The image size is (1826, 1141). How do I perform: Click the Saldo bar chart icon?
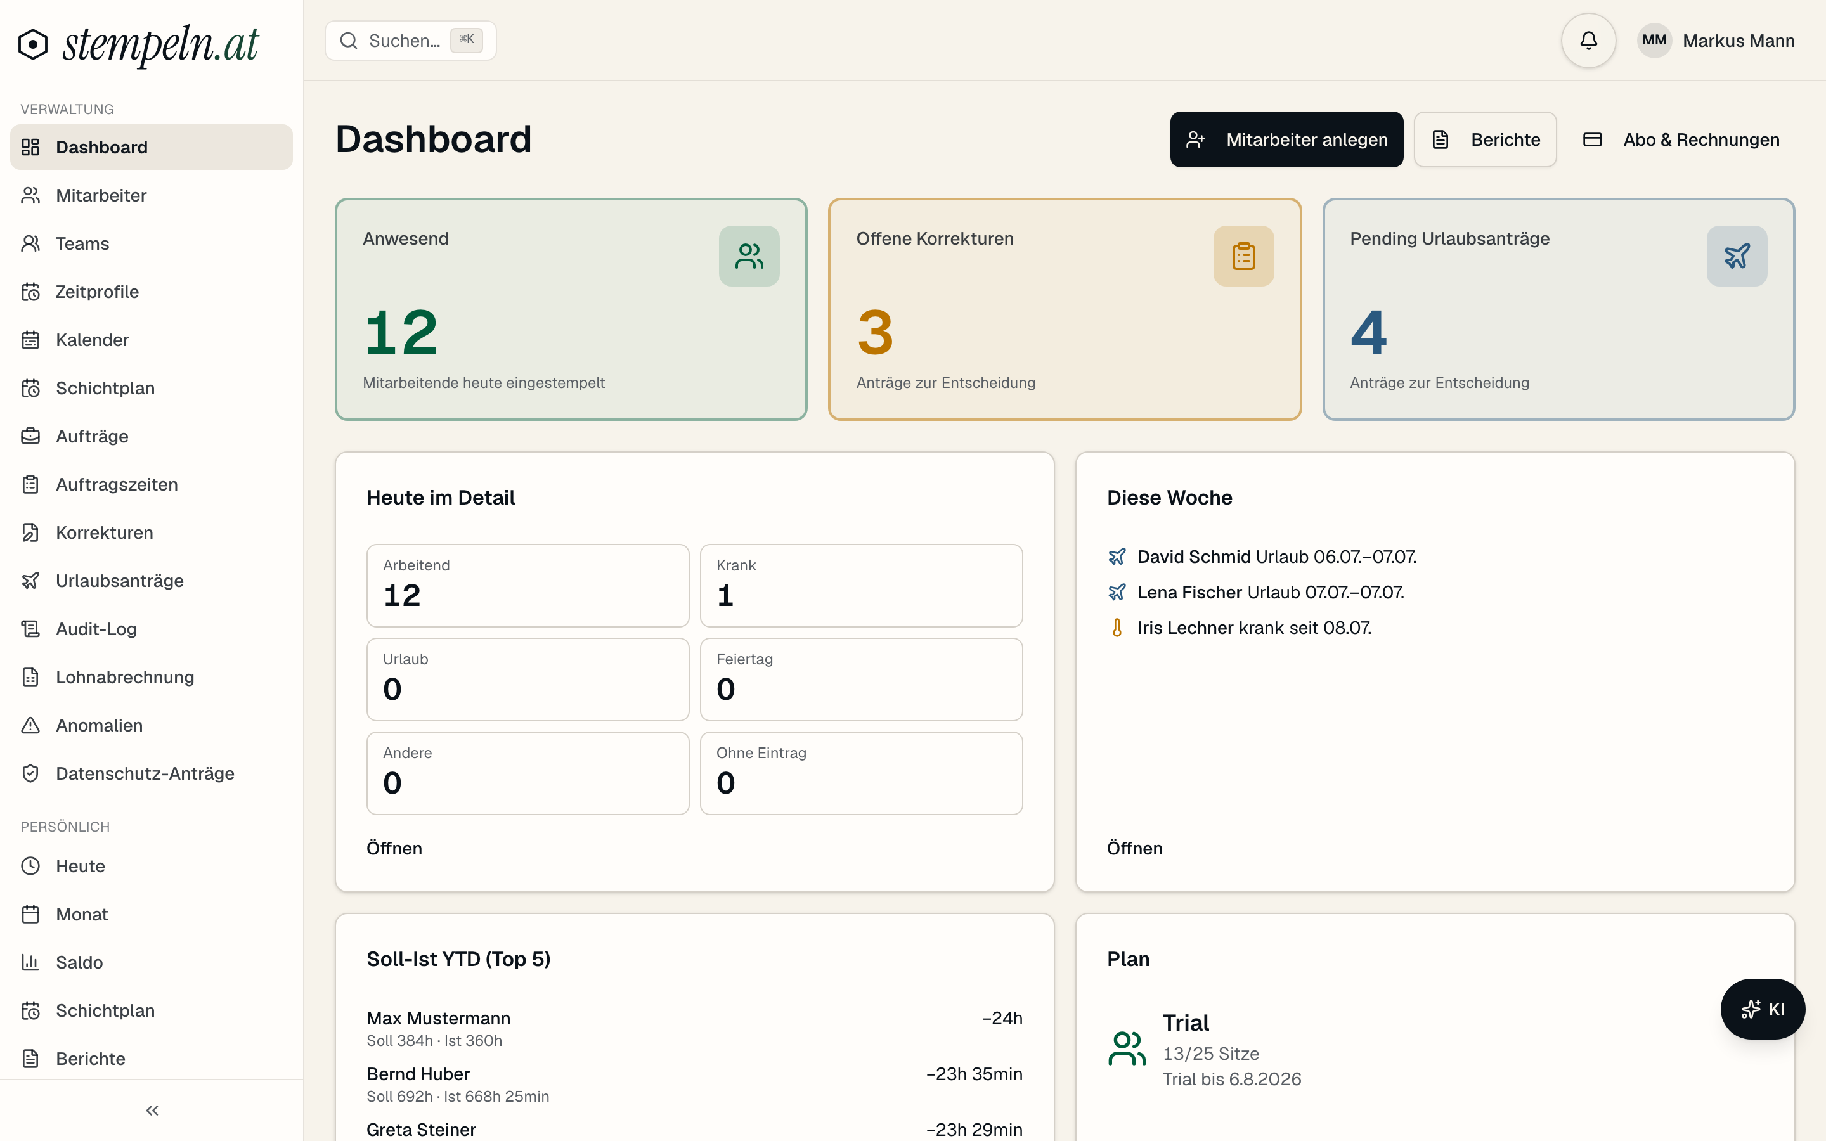coord(30,962)
